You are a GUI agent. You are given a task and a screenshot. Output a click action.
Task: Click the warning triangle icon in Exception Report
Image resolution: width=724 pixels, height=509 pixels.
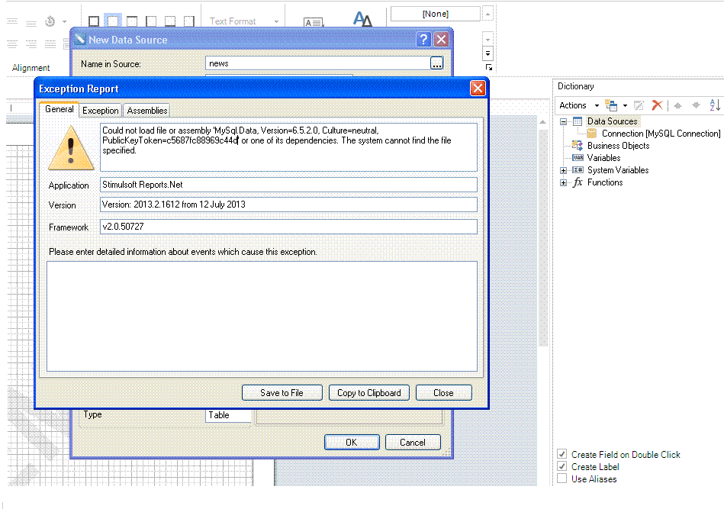(x=71, y=148)
